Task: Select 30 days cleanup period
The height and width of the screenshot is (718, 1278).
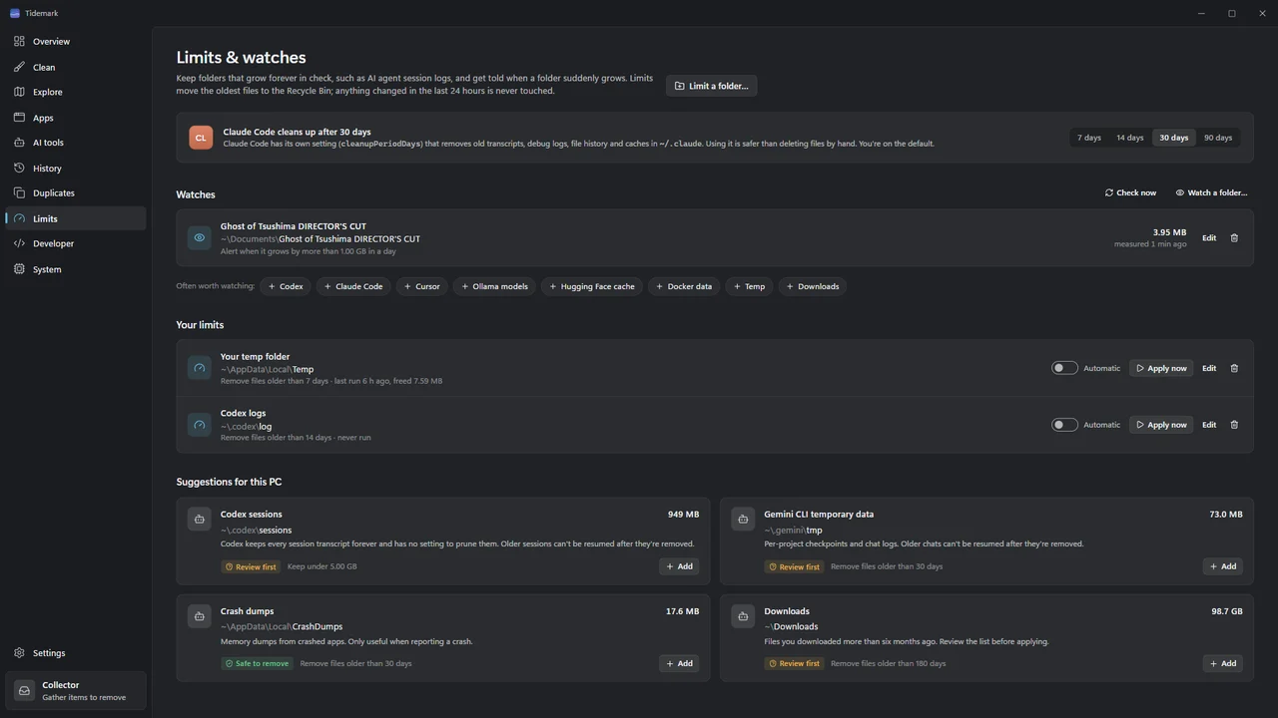Action: pos(1174,138)
